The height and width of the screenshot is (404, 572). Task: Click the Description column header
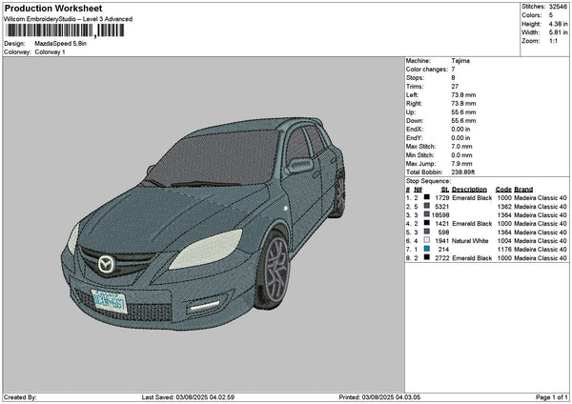pos(471,188)
